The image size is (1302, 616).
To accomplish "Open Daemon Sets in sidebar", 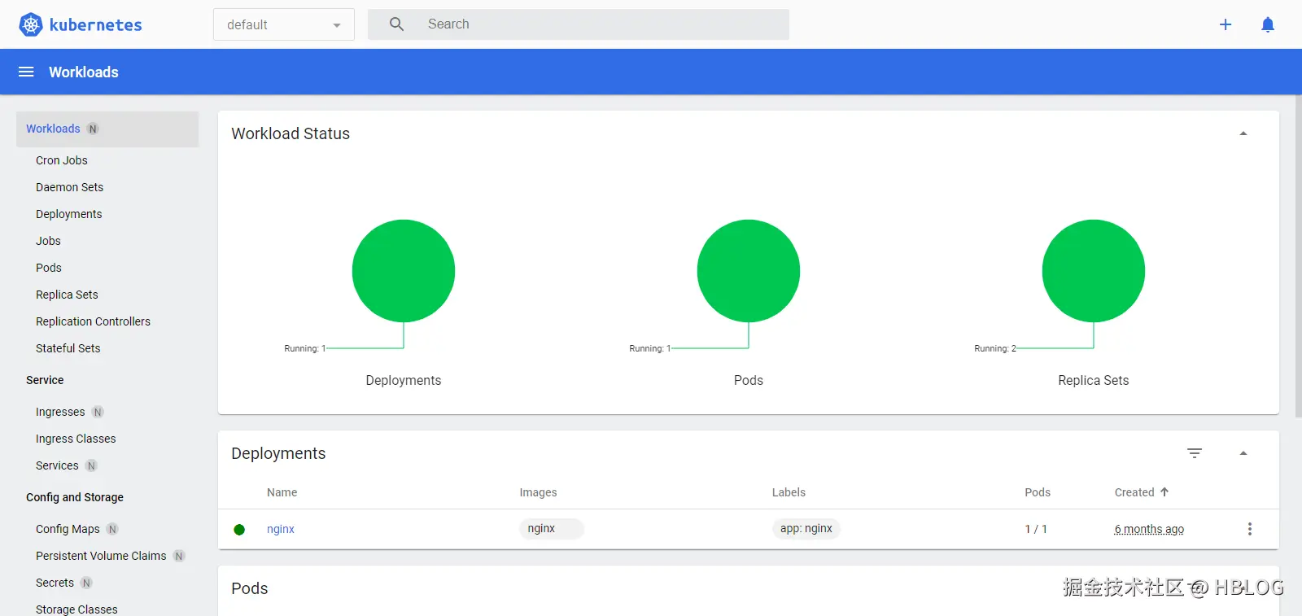I will pyautogui.click(x=69, y=187).
